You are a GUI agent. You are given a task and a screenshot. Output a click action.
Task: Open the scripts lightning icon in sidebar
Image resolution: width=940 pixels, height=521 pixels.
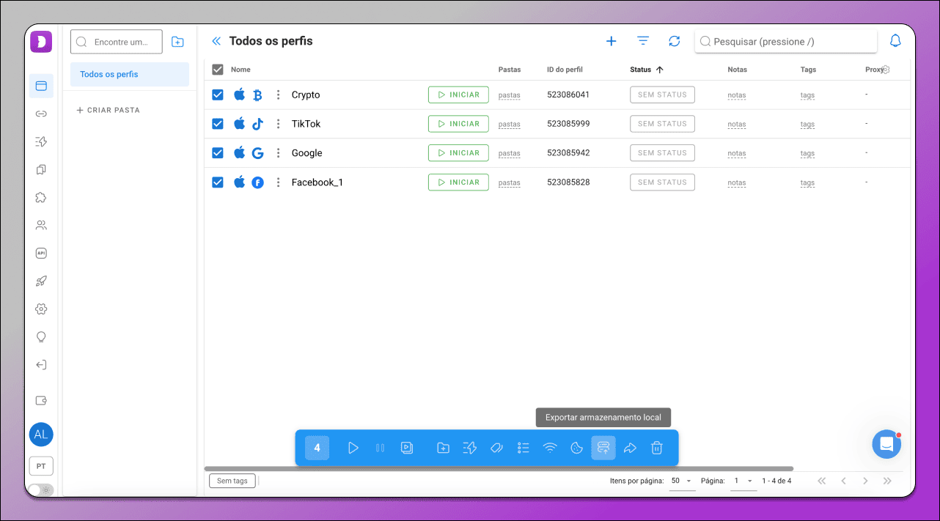tap(41, 141)
